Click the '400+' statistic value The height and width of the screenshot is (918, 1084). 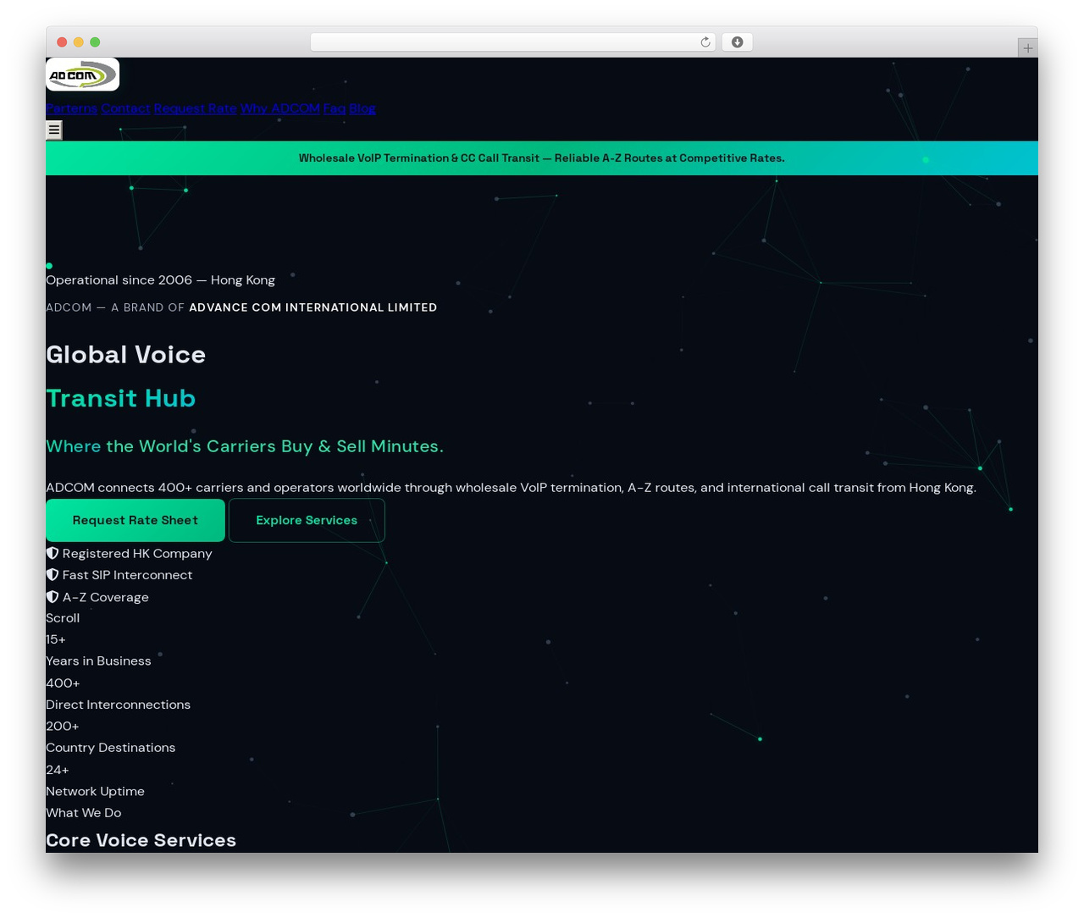(63, 683)
